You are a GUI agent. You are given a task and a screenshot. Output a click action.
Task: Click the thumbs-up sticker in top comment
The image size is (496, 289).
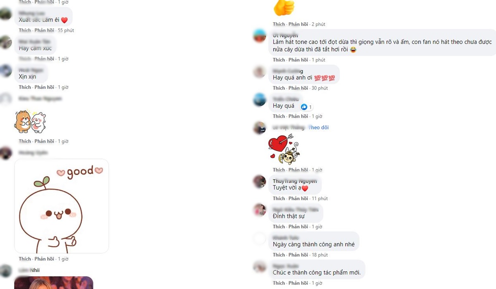coord(284,8)
